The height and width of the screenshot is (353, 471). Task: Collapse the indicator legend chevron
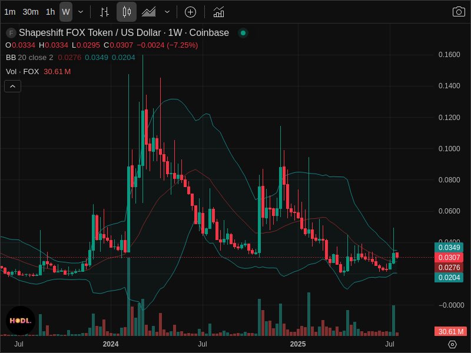coord(12,86)
